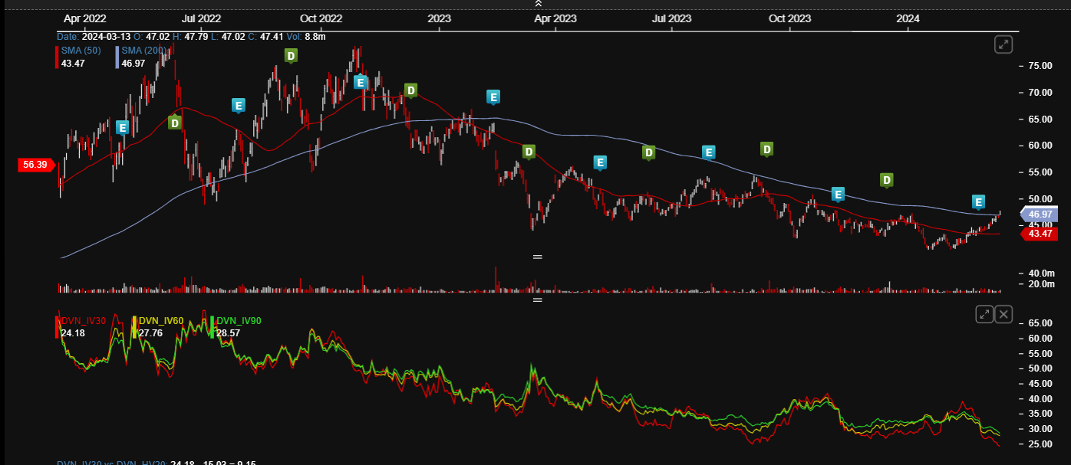Click the divider handle below the volume bars
This screenshot has width=1071, height=465.
coord(538,299)
